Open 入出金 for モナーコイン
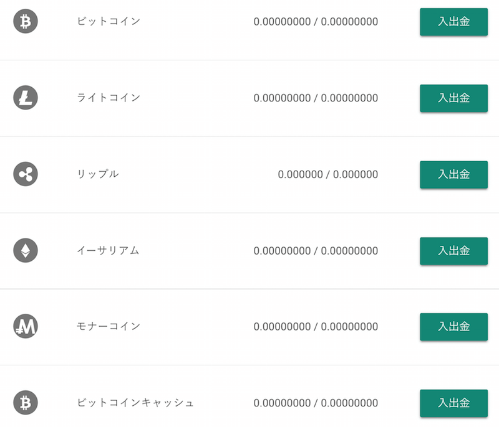 [x=454, y=327]
